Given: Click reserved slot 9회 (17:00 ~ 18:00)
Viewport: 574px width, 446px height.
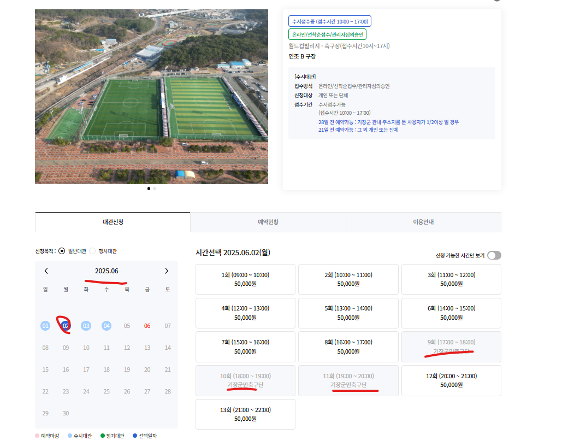Looking at the screenshot, I should tap(451, 347).
